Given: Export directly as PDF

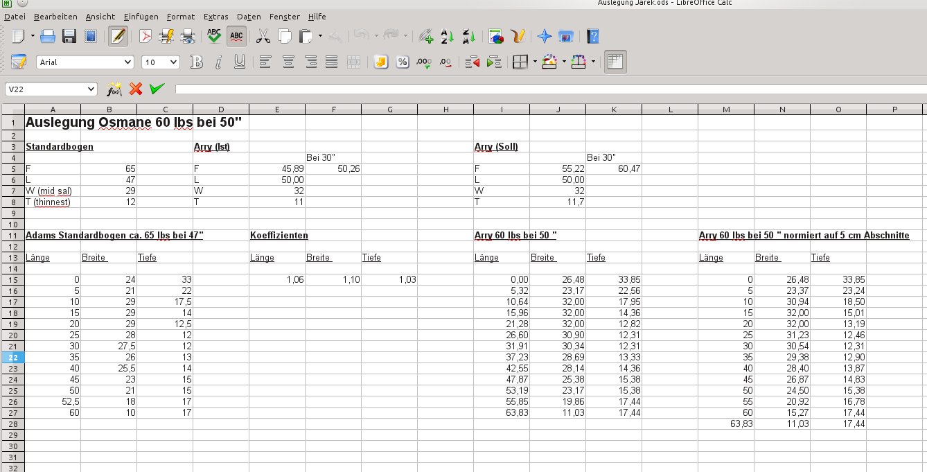Looking at the screenshot, I should click(145, 36).
